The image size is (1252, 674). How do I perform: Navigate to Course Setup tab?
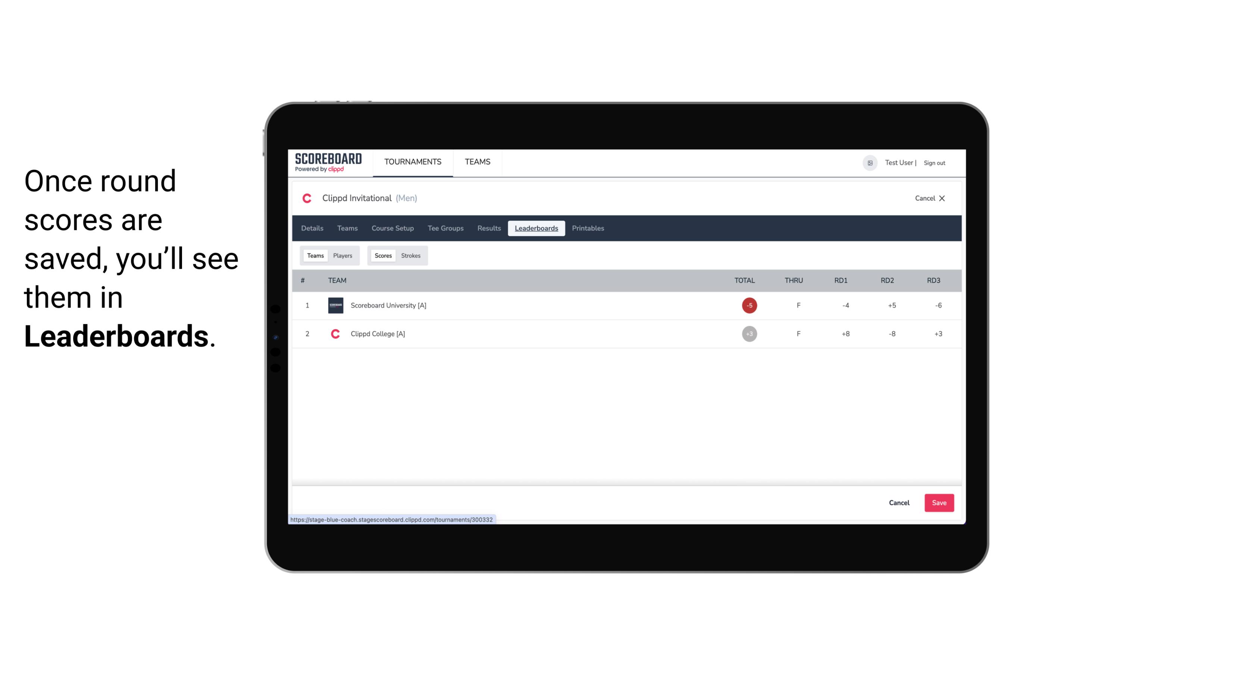coord(392,228)
